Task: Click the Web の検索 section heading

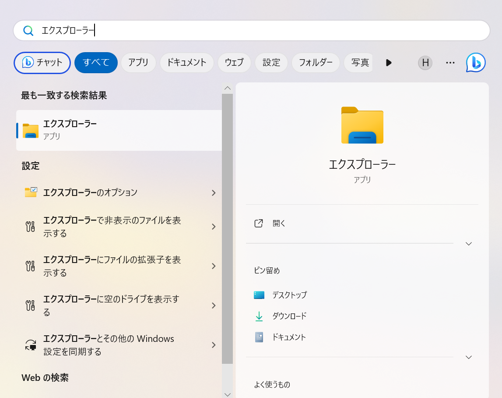Action: [x=45, y=377]
